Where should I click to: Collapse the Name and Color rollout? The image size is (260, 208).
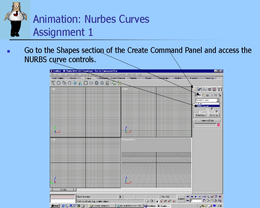tap(207, 120)
